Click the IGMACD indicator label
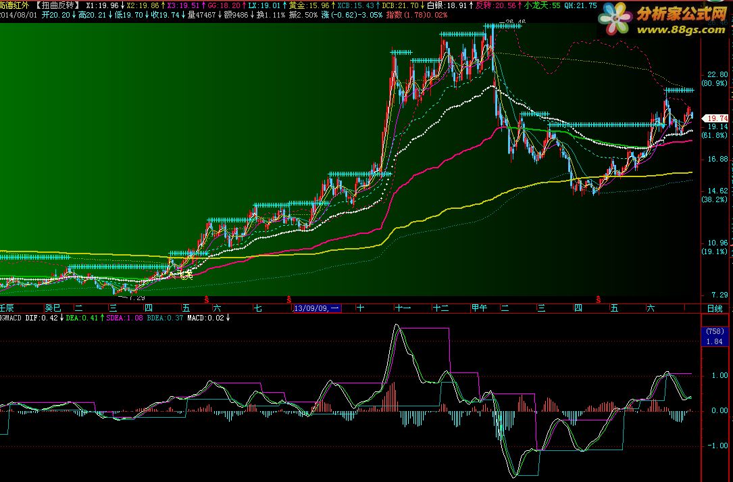733x482 pixels. [x=11, y=318]
